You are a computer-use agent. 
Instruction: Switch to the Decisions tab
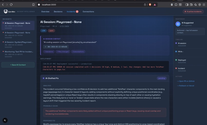58,12
